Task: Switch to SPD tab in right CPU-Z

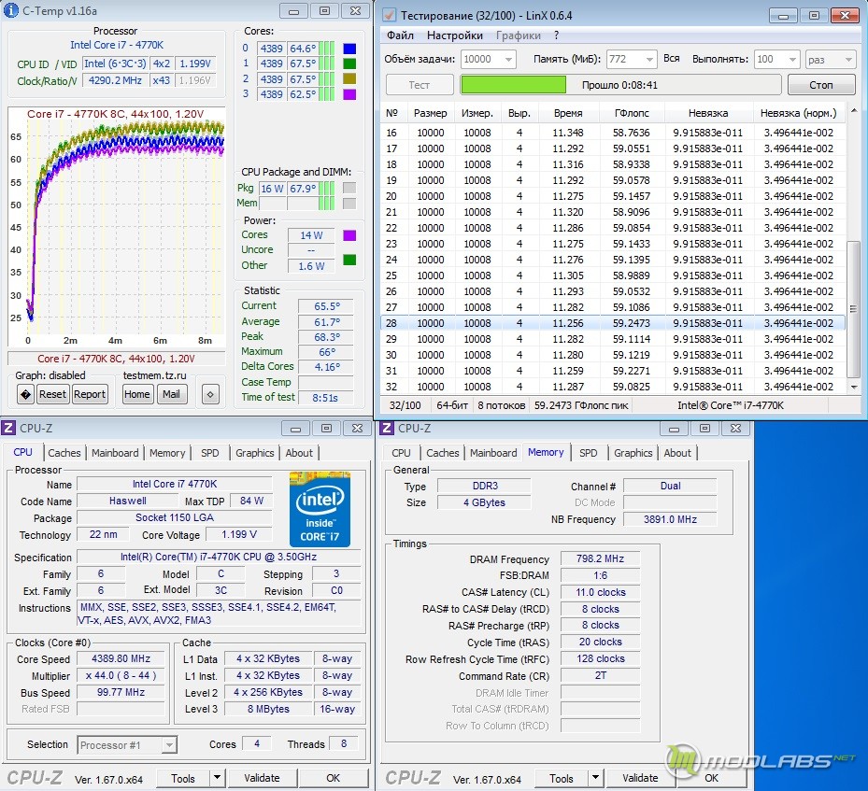Action: (x=588, y=453)
